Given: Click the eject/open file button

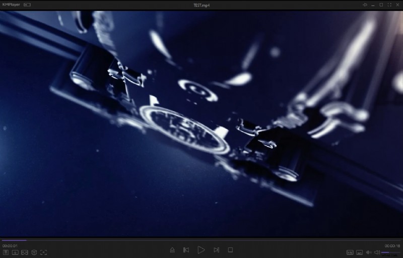Looking at the screenshot, I should (x=172, y=249).
